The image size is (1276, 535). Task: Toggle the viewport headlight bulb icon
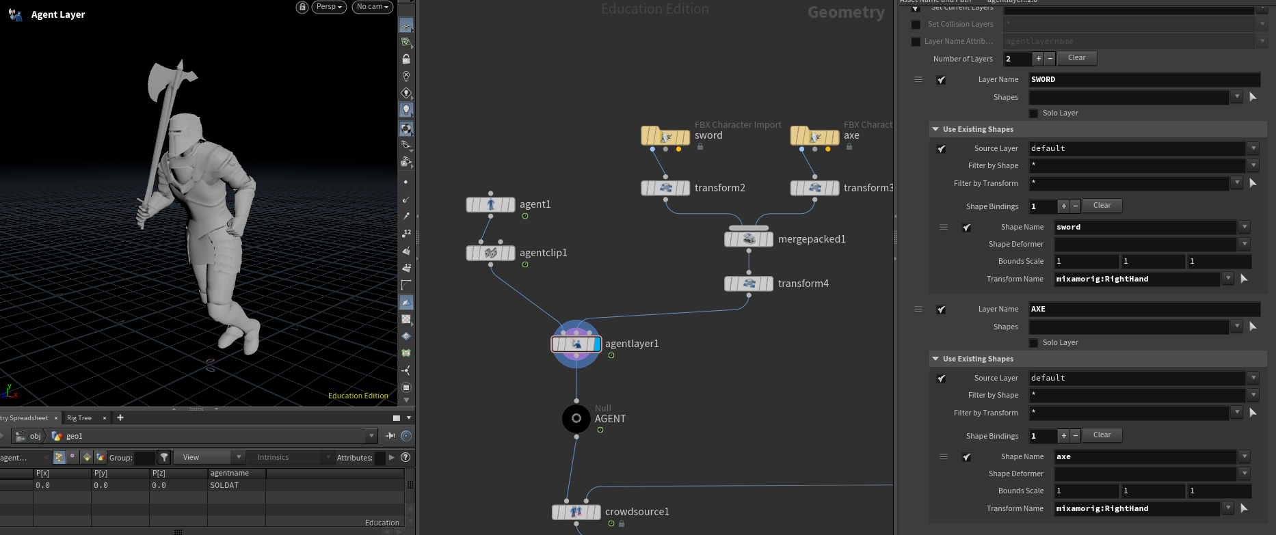point(406,109)
